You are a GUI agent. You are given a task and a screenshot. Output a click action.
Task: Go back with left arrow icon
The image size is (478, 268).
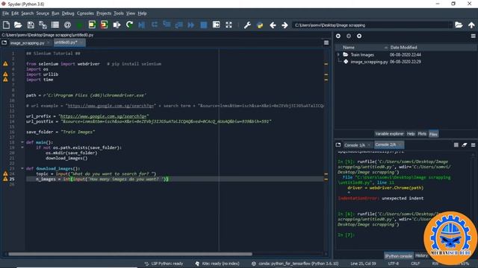[273, 25]
